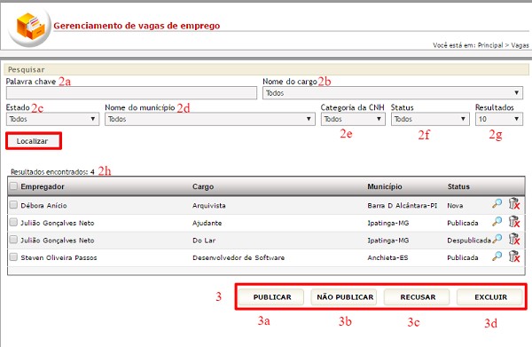
Task: Click the Débora Anício employer name
Action: (x=43, y=205)
